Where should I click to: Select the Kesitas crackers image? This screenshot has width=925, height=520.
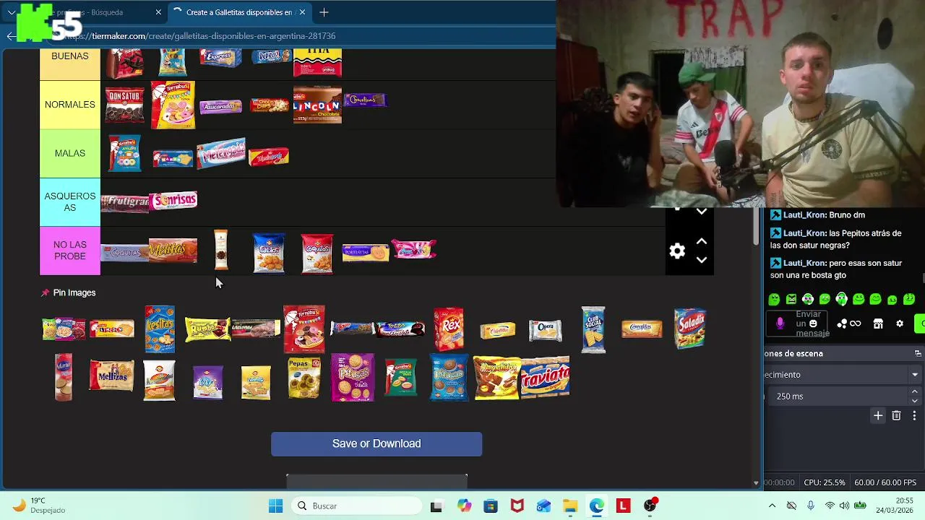tap(160, 329)
